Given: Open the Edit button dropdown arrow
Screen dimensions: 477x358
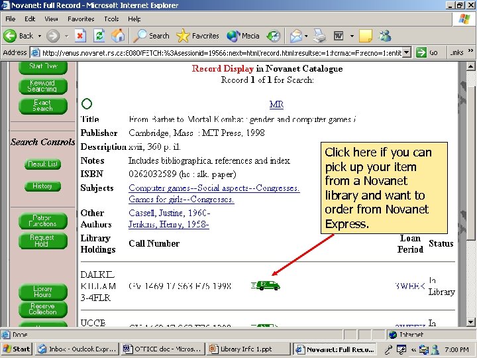Looking at the screenshot, I should coord(352,36).
